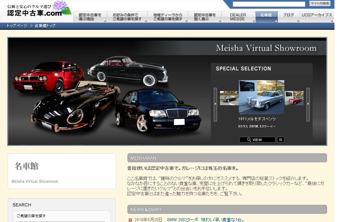Show the previous car in the carousel
The height and width of the screenshot is (222, 349).
point(215,104)
